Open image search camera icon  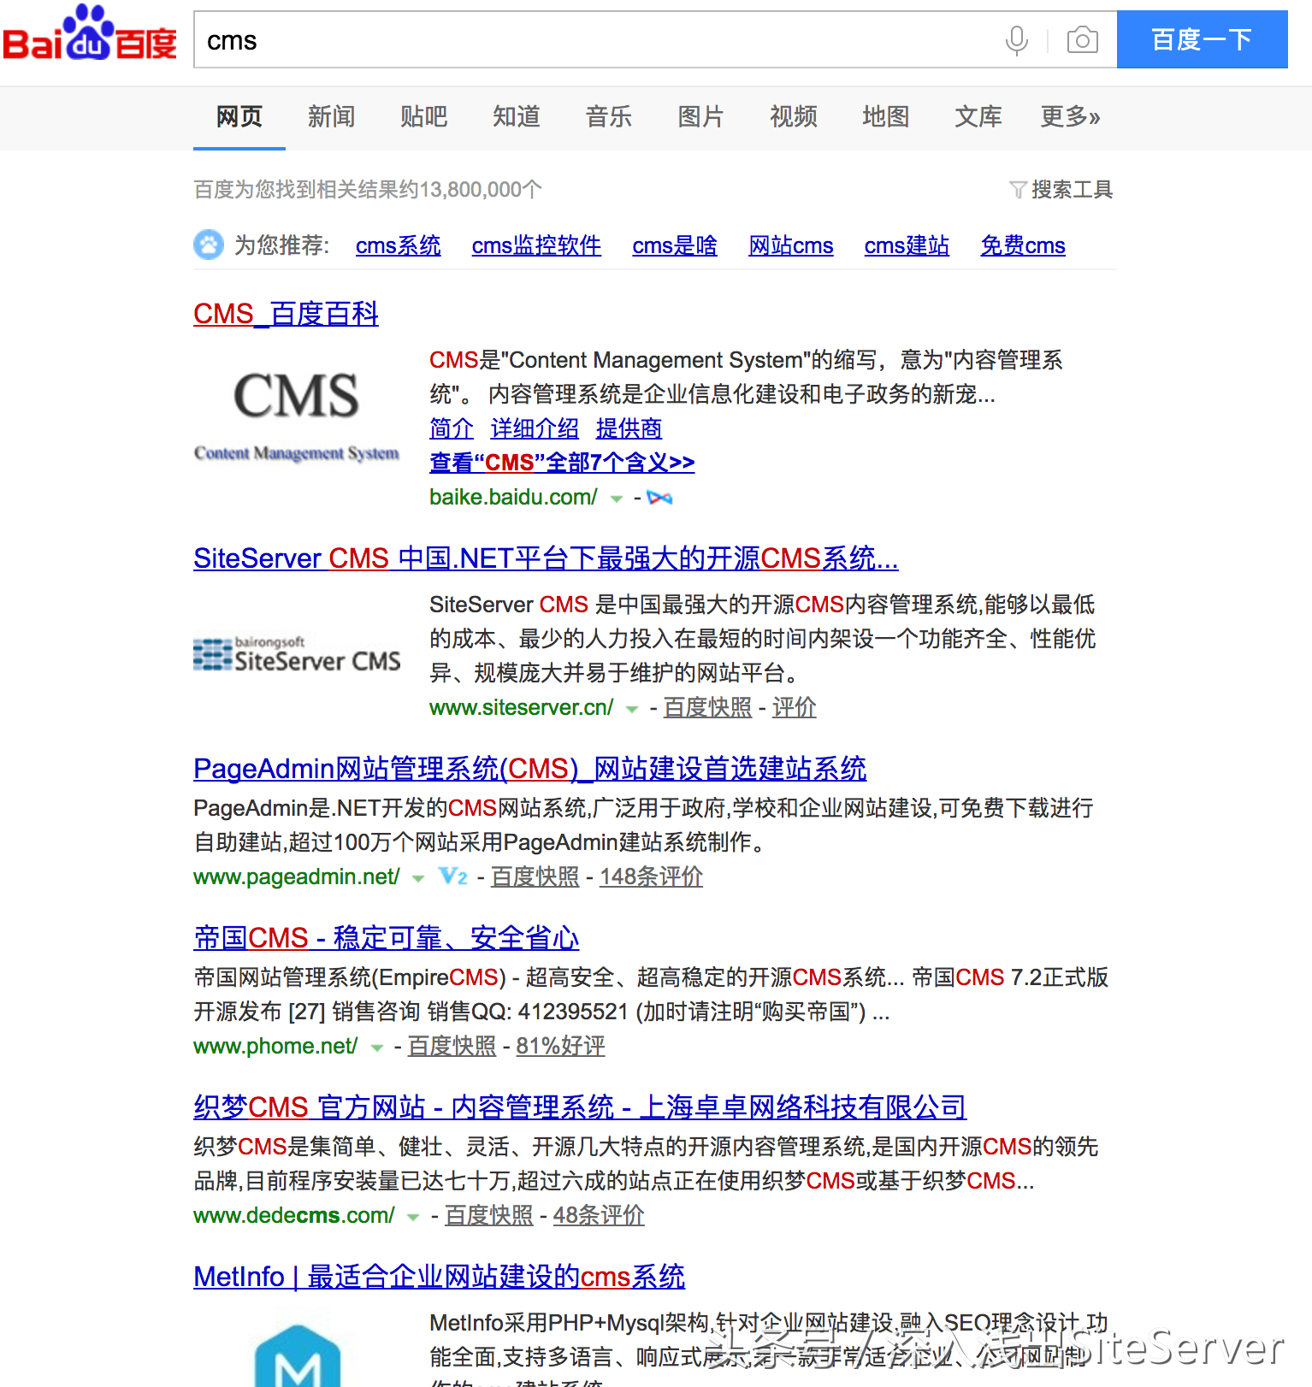pos(1082,40)
